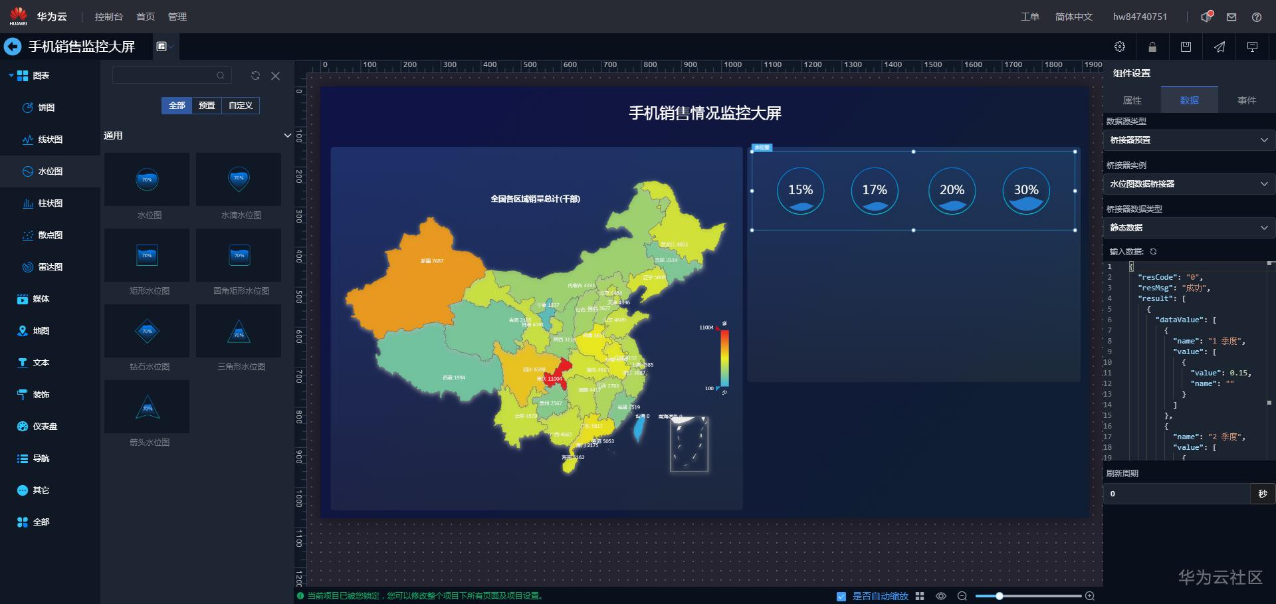Collapse the 图表 tree group
The height and width of the screenshot is (604, 1276).
coord(11,76)
